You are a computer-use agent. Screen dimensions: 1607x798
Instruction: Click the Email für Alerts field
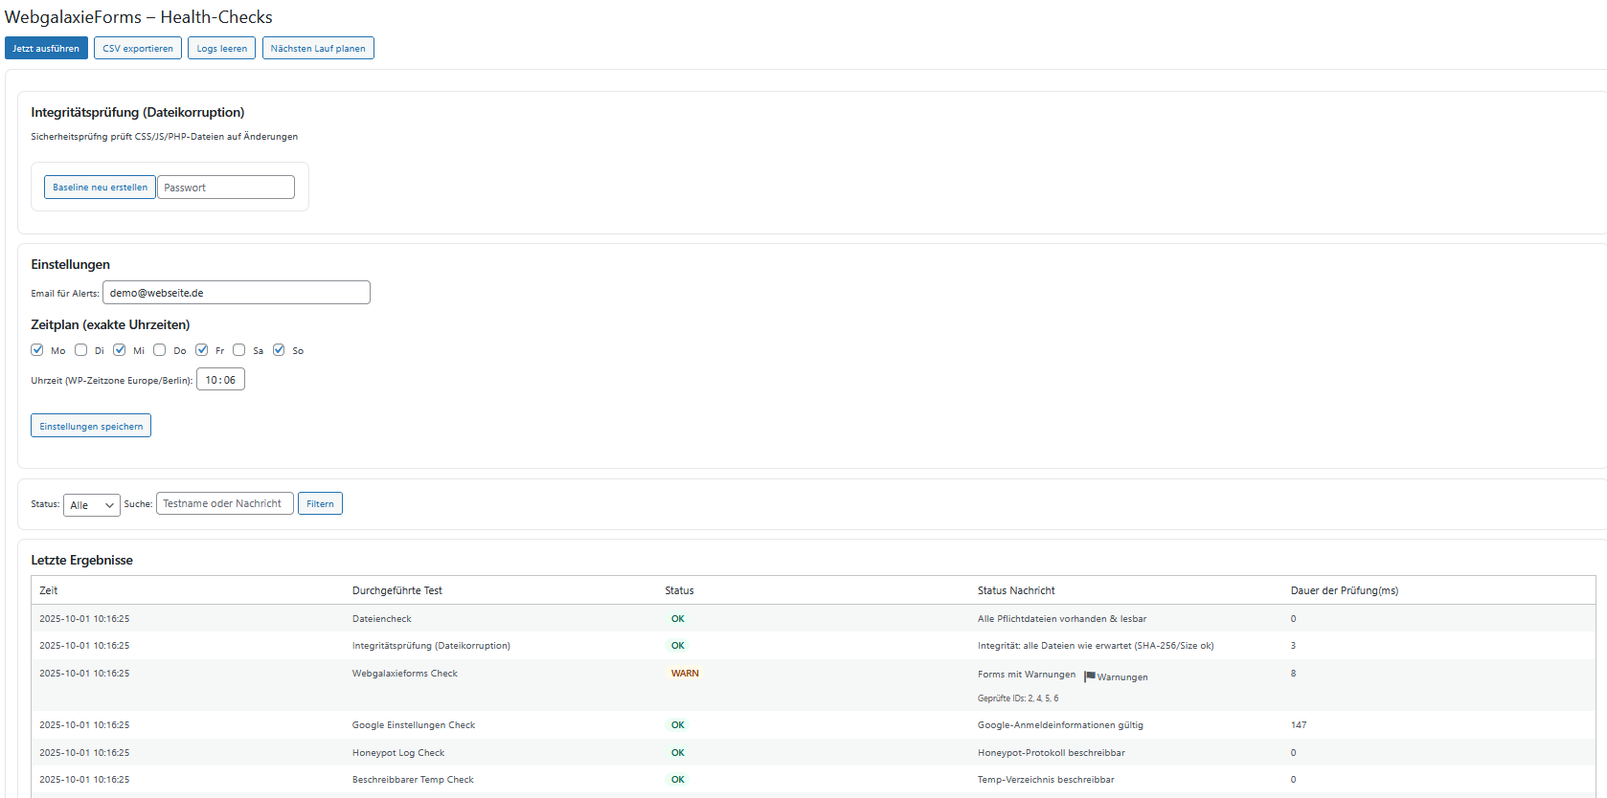point(237,293)
